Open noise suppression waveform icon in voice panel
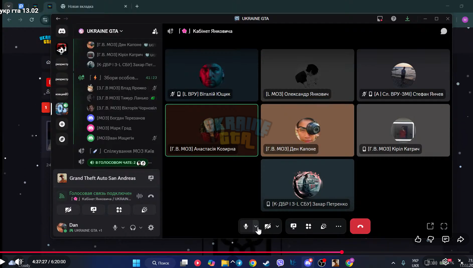 click(x=140, y=196)
